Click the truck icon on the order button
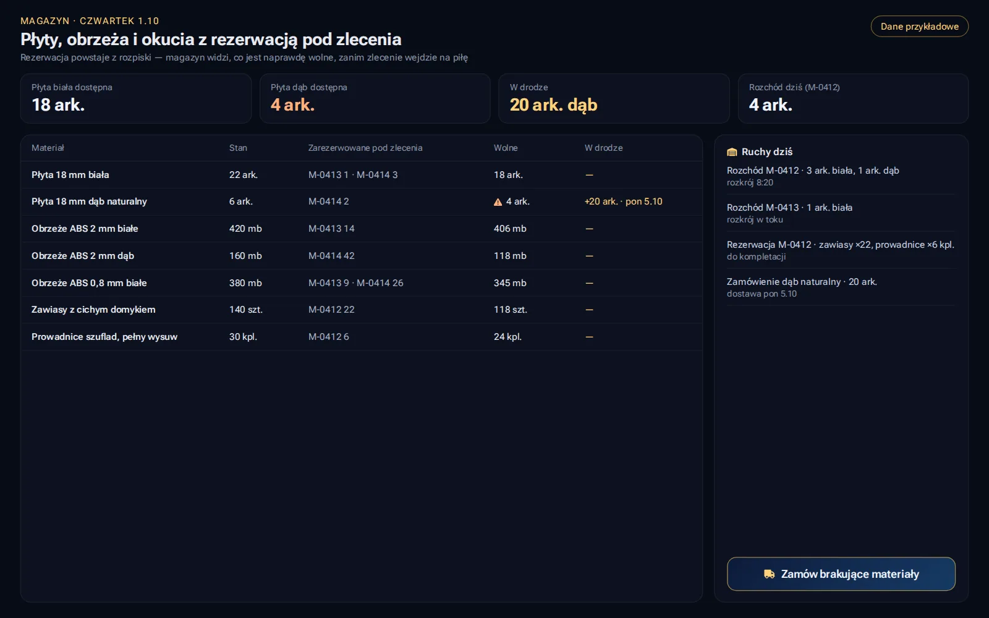This screenshot has height=618, width=989. tap(769, 574)
